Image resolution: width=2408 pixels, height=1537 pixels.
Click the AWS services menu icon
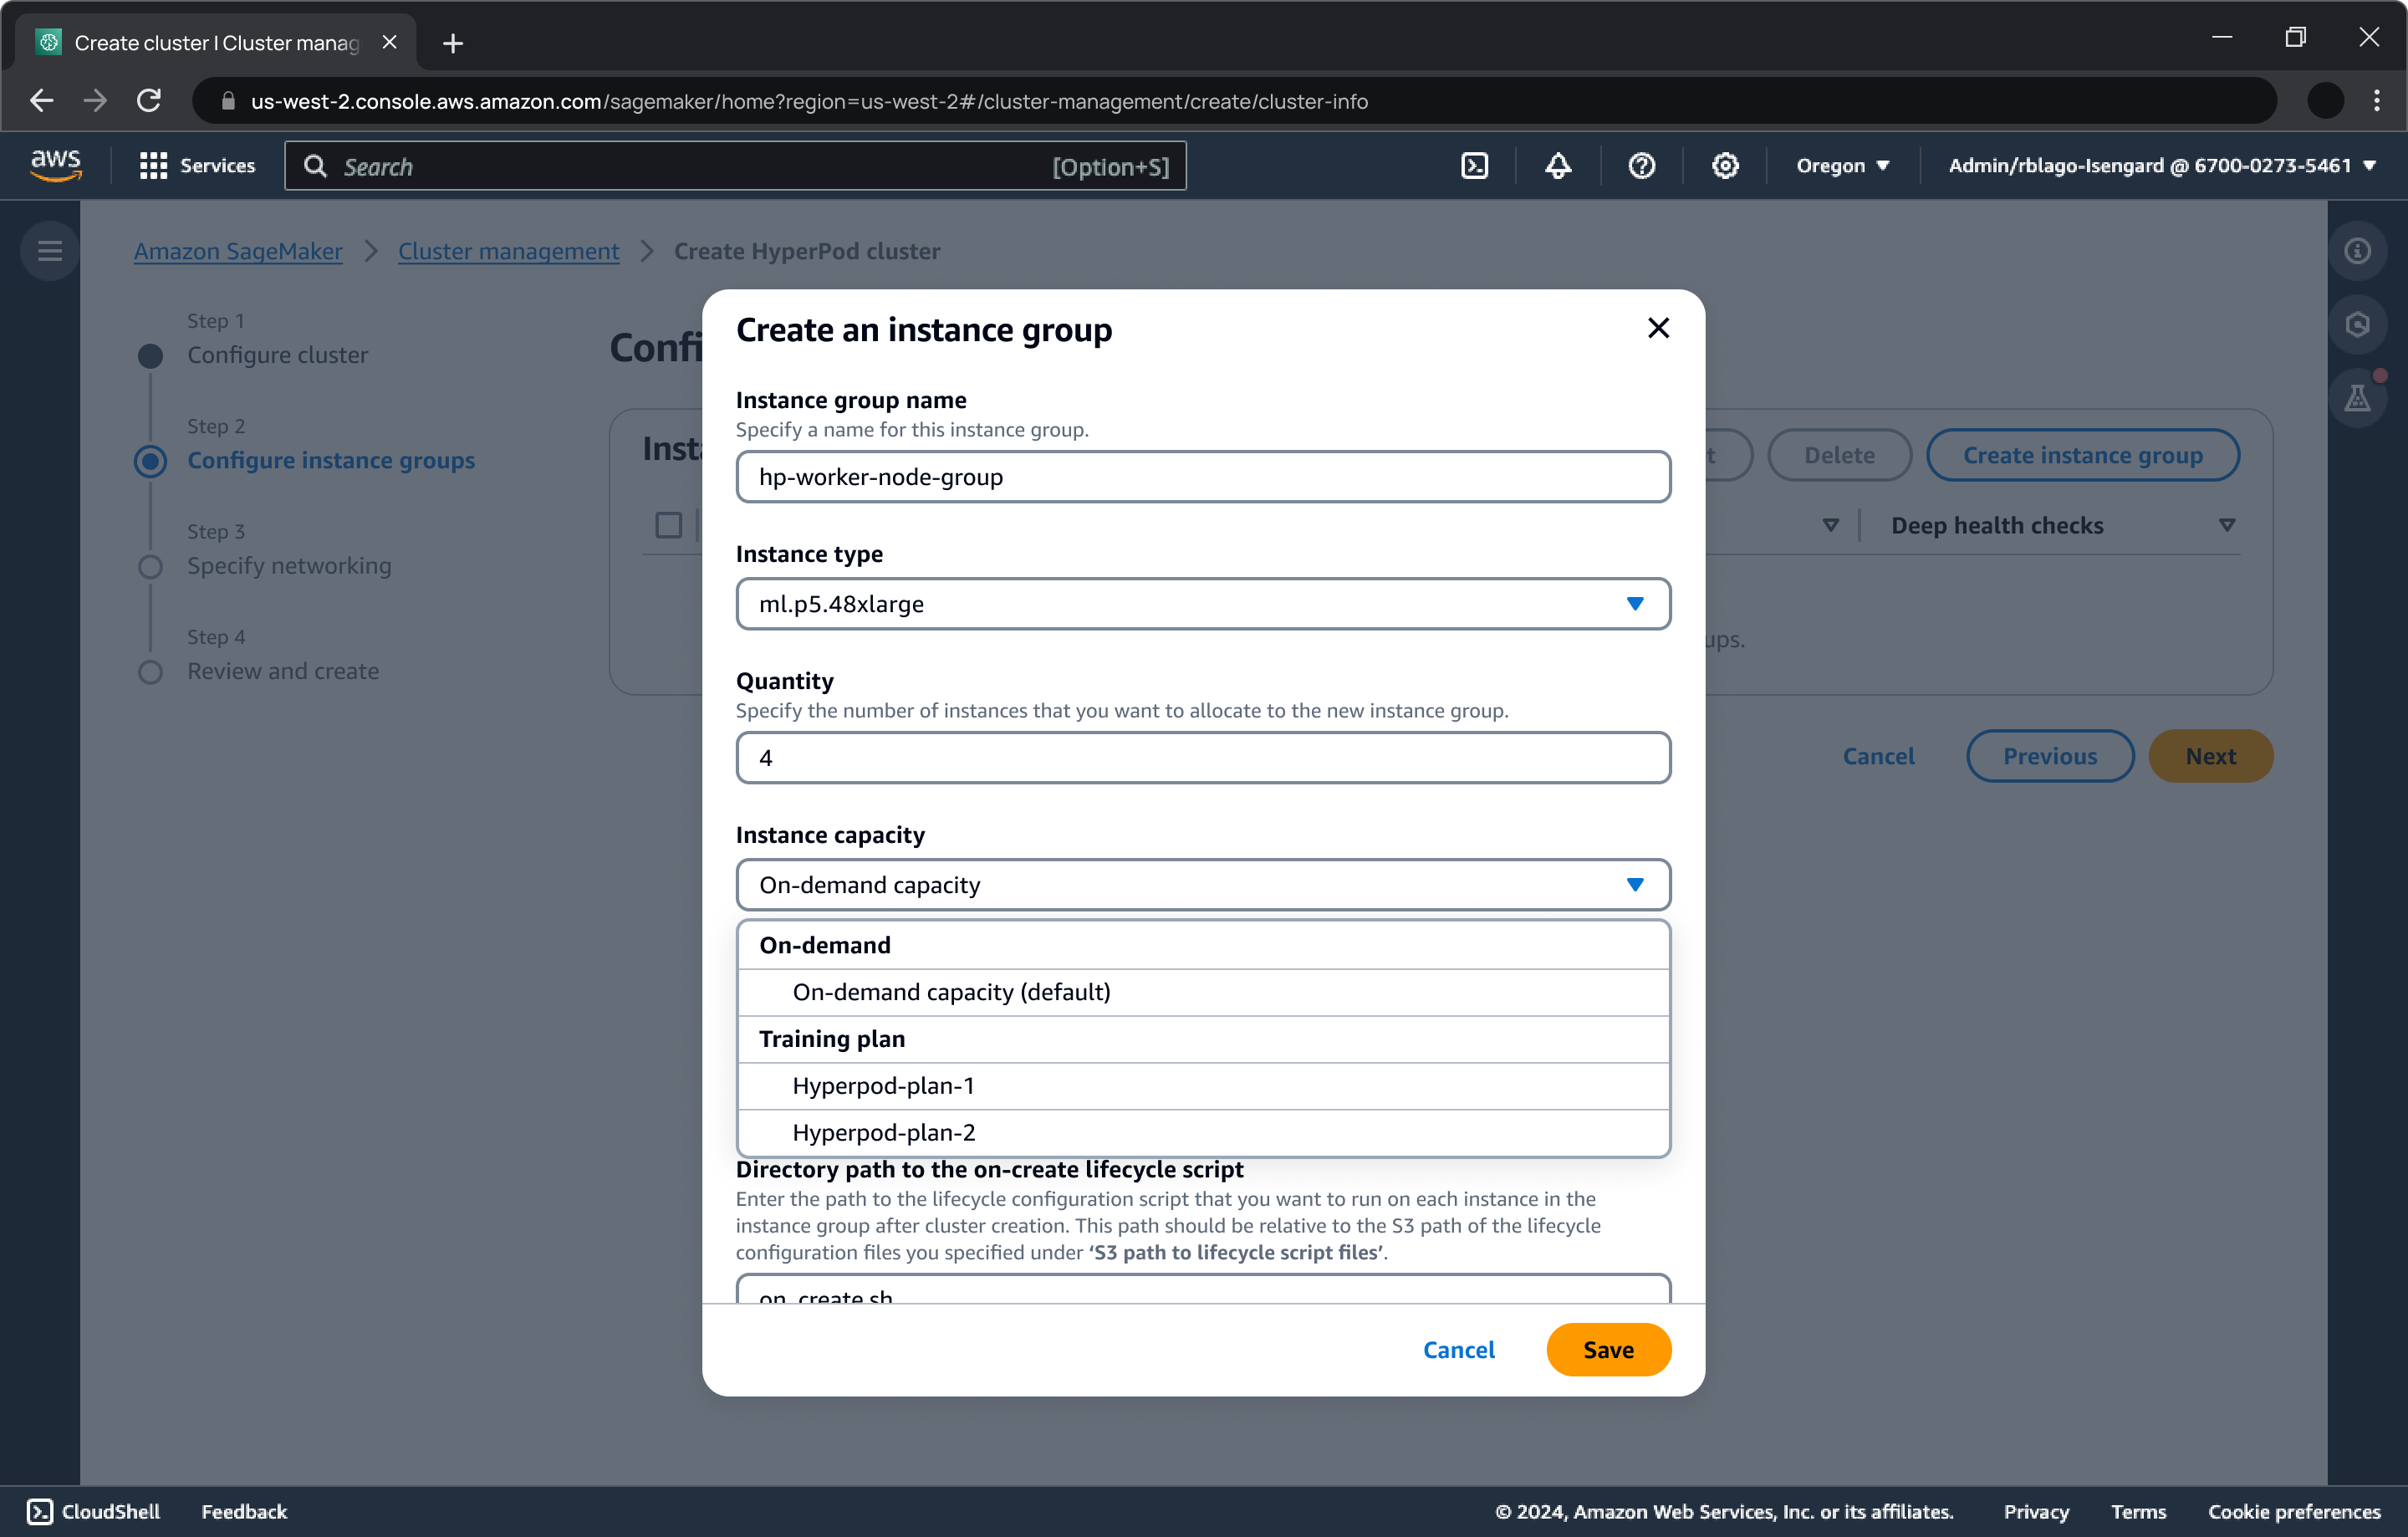156,166
